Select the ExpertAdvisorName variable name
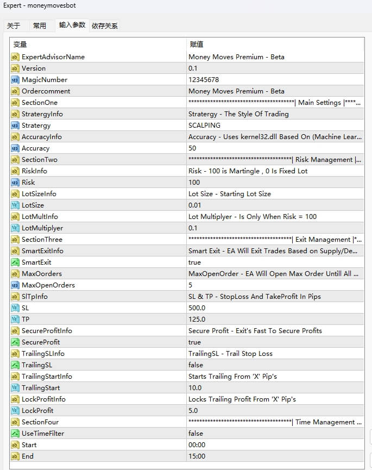Viewport: 372px width, 470px height. click(x=53, y=57)
